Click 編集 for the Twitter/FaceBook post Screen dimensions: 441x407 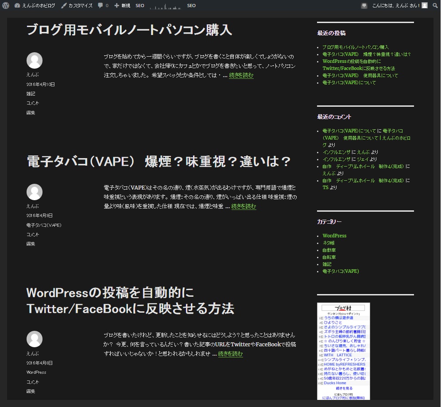coord(31,391)
